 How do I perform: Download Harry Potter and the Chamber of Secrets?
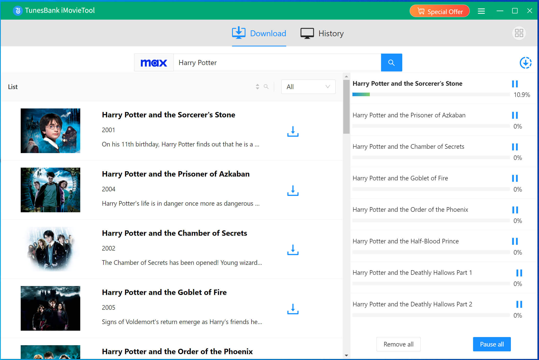point(293,250)
